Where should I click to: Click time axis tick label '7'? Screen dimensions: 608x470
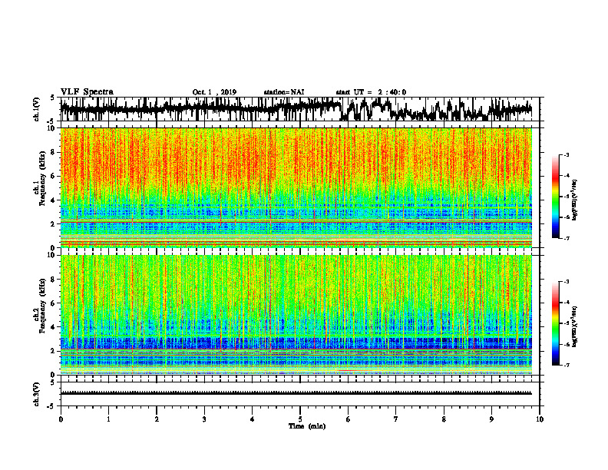pos(396,419)
